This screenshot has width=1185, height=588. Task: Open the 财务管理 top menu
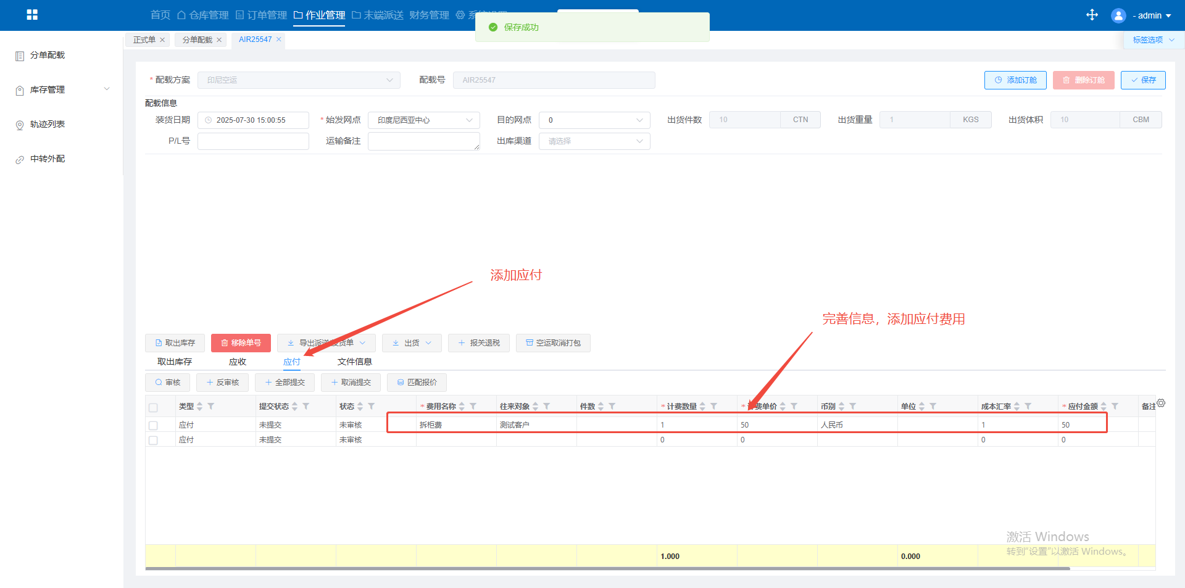point(429,15)
